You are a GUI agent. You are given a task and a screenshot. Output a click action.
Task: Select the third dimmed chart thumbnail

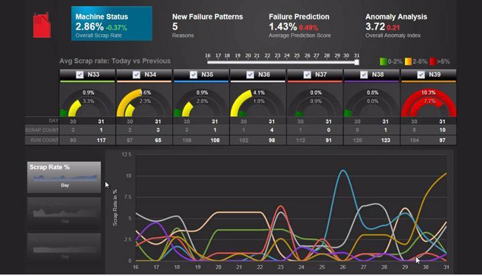[64, 249]
